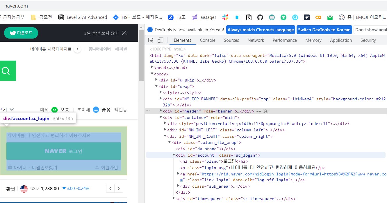
Task: Activate the DevTools element inspector tool
Action: pyautogui.click(x=151, y=40)
